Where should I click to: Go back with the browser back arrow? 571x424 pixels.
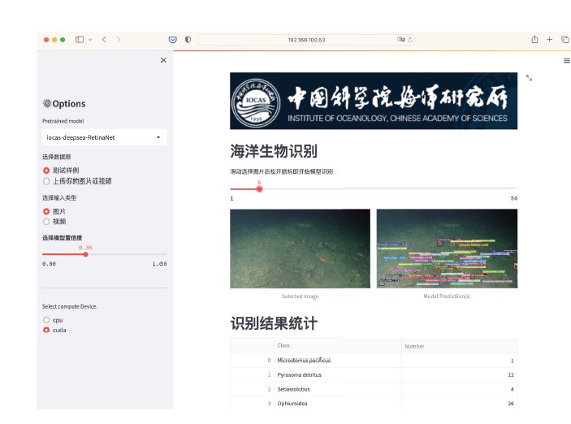click(x=104, y=39)
